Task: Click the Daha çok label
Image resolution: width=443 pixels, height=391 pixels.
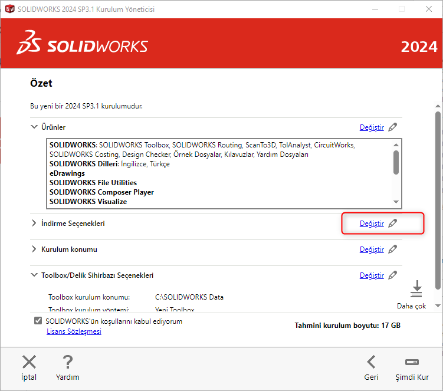Action: pos(411,306)
